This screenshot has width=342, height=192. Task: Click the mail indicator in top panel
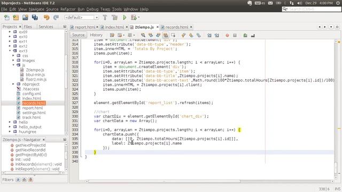coord(270,3)
